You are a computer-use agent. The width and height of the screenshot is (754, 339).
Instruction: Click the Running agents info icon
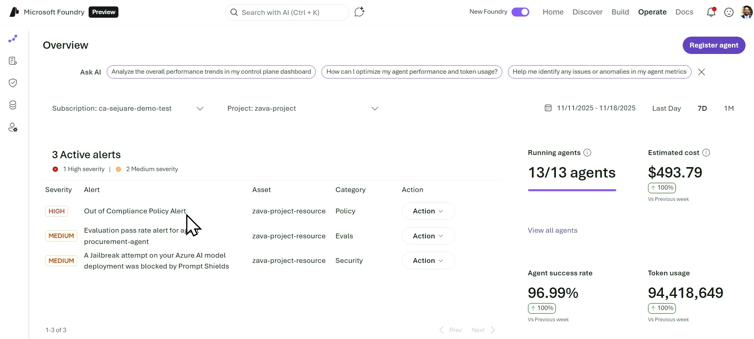point(587,153)
